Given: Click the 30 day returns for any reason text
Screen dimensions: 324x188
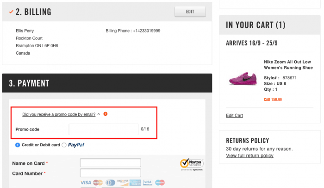Looking at the screenshot, I should (259, 149).
